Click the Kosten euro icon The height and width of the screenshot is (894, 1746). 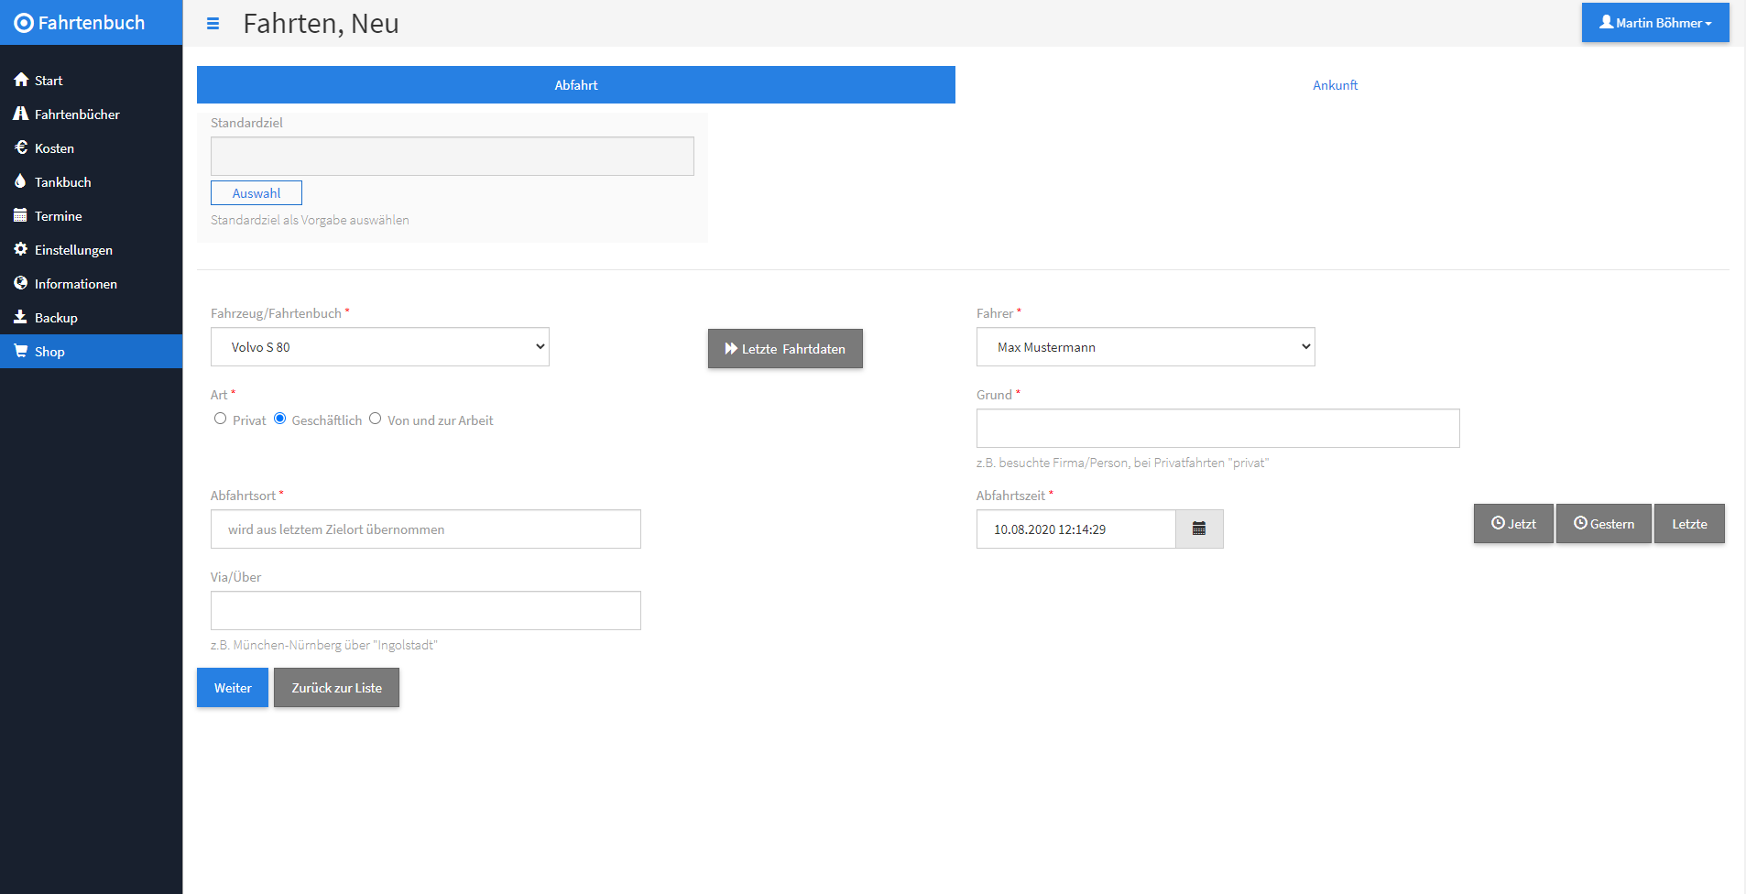(x=21, y=147)
